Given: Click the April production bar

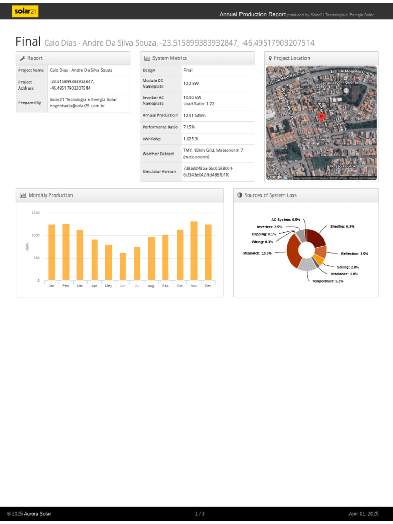Looking at the screenshot, I should [95, 260].
